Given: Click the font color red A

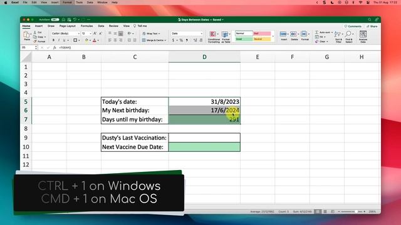Looking at the screenshot, I should click(95, 40).
